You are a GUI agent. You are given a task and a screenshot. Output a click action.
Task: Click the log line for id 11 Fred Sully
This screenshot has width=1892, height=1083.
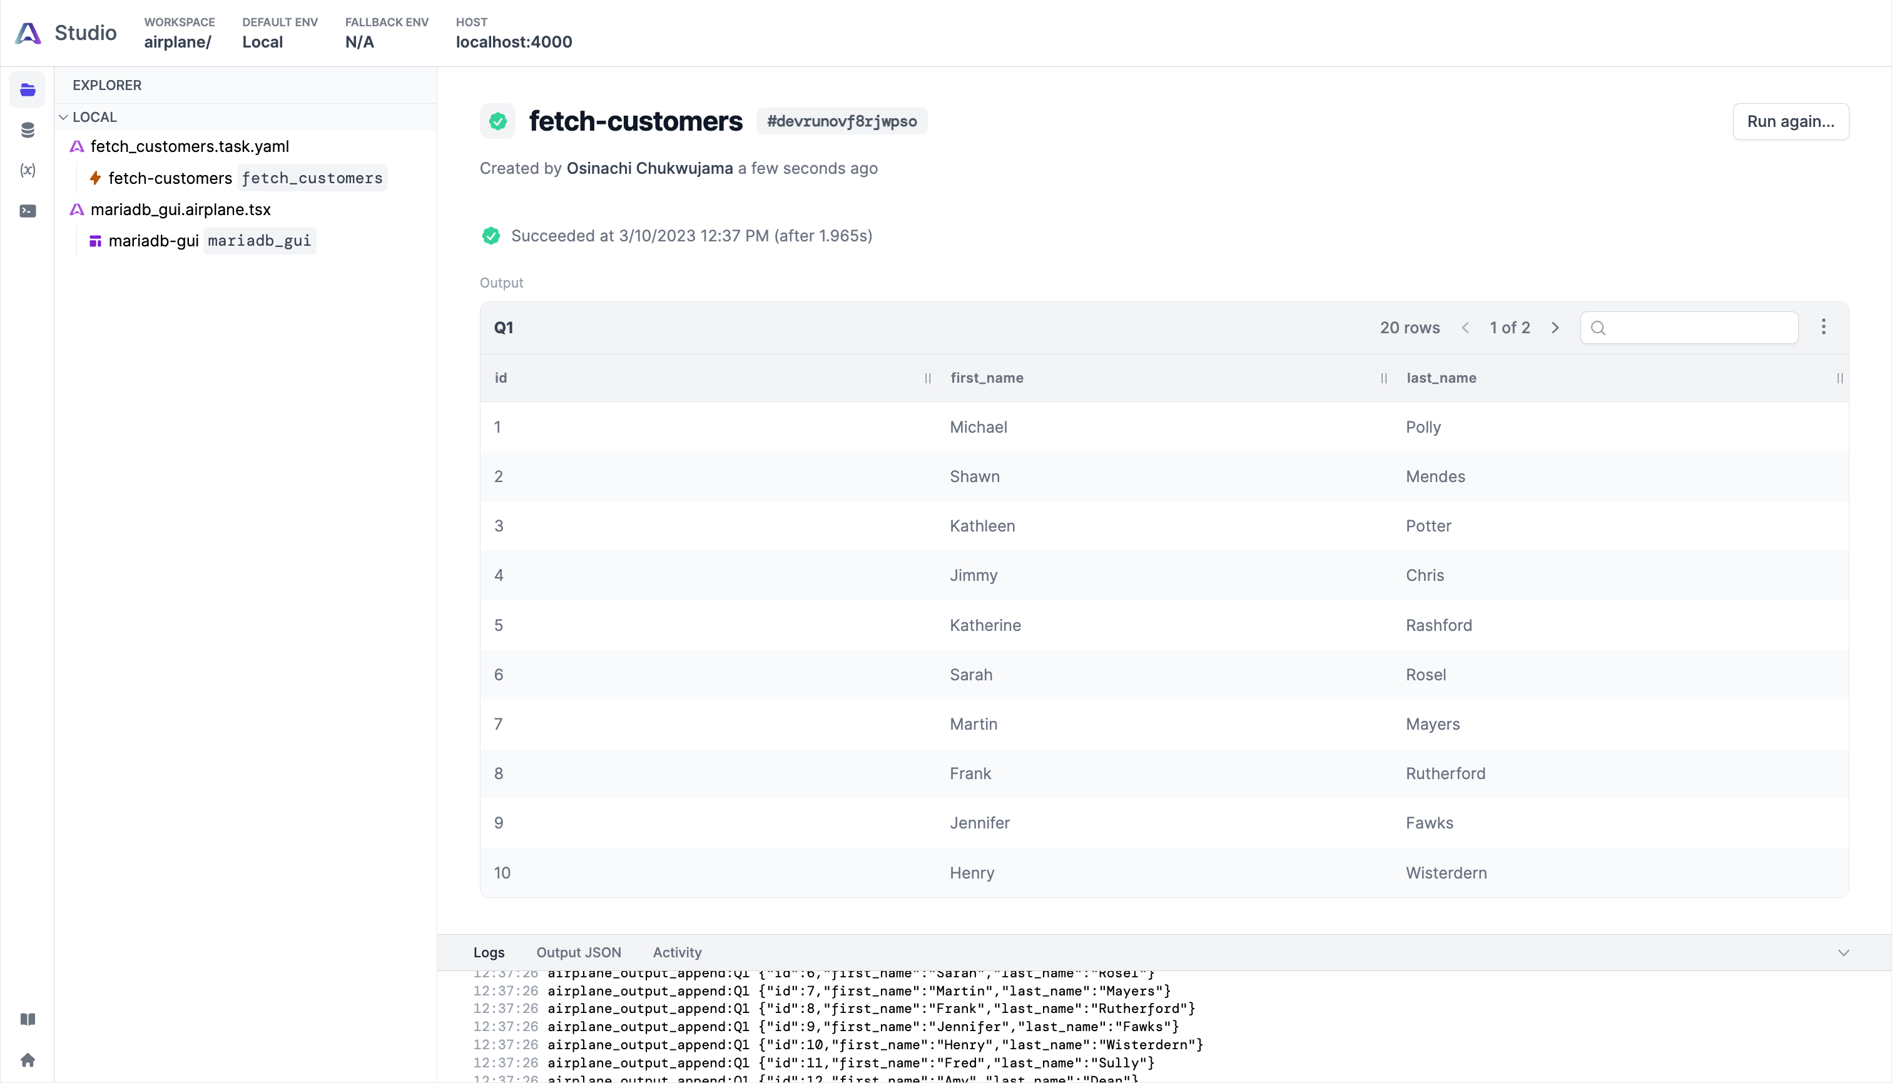click(x=813, y=1063)
